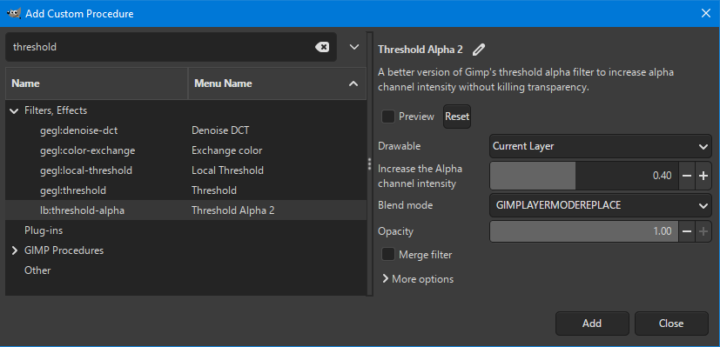Screen dimensions: 720x347
Task: Increase Alpha channel intensity with plus
Action: tap(703, 176)
